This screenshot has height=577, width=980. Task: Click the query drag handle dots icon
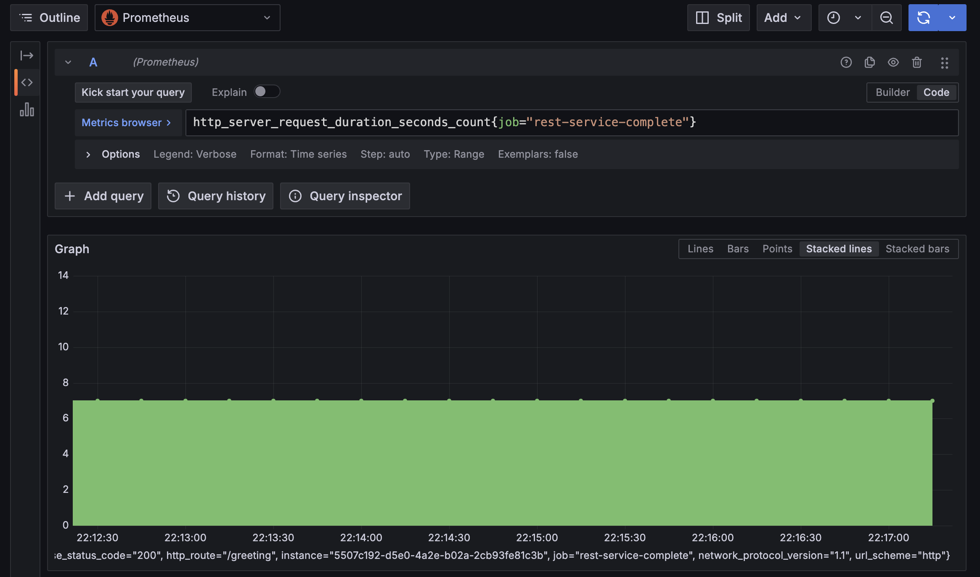[x=945, y=63]
